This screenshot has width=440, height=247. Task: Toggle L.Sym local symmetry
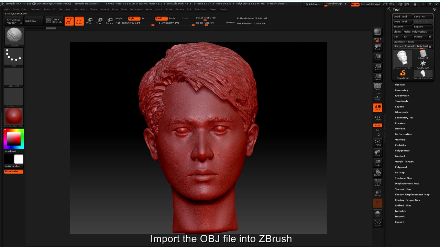(377, 118)
